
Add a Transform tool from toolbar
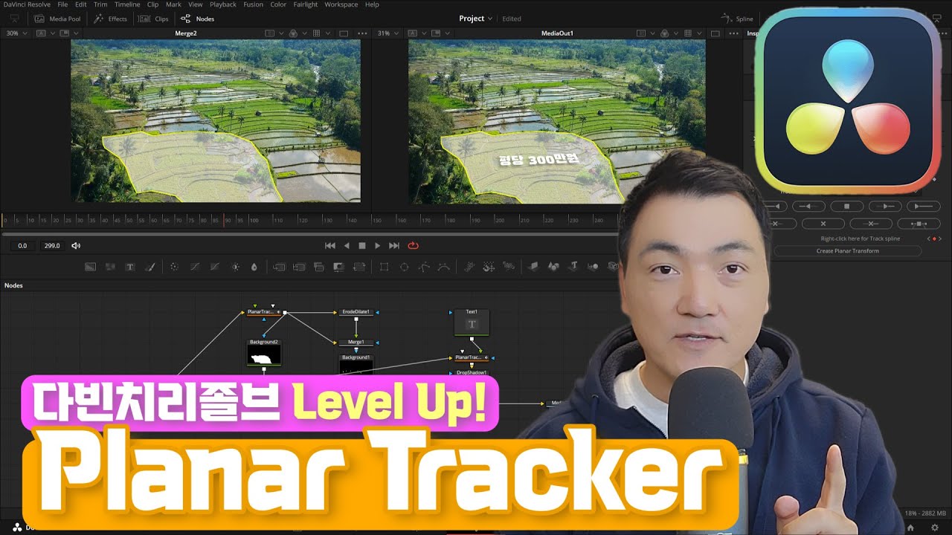[x=359, y=267]
